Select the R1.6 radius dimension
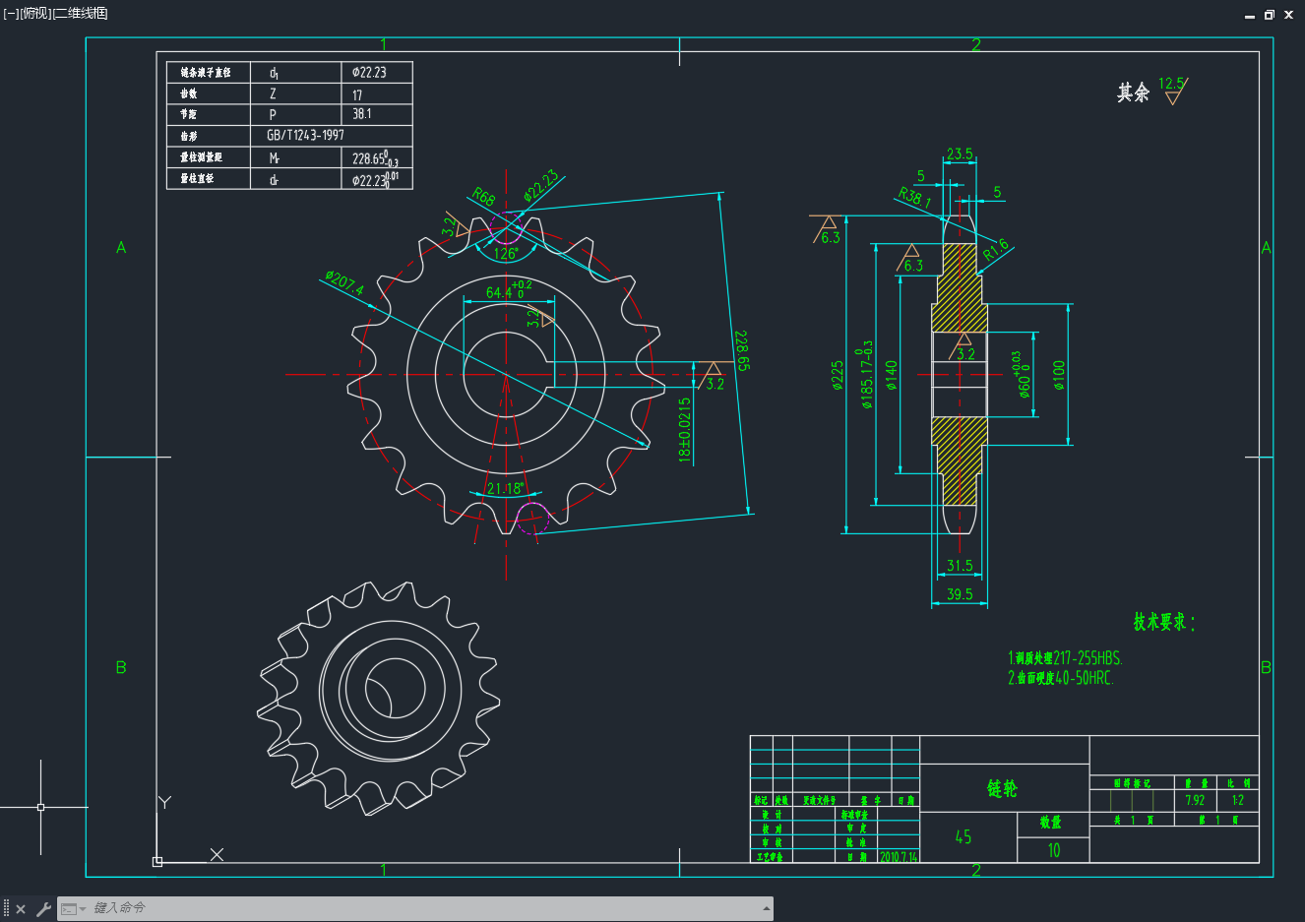The height and width of the screenshot is (922, 1305). (996, 250)
